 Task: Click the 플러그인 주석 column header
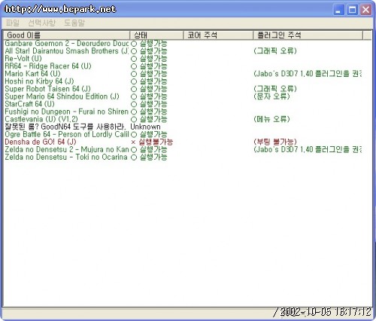[308, 35]
